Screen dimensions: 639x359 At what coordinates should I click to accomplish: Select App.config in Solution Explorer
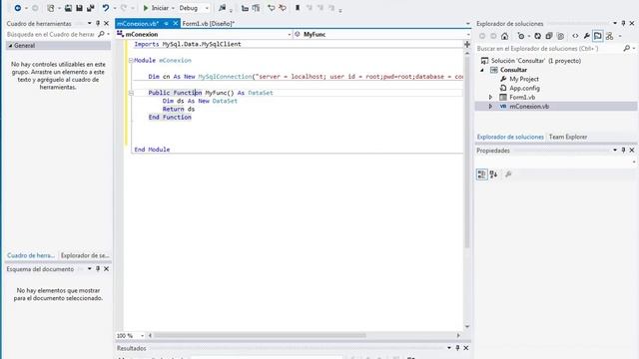(x=524, y=88)
